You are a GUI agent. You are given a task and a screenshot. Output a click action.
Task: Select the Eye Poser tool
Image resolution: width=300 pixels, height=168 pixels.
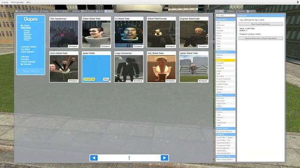click(x=225, y=98)
